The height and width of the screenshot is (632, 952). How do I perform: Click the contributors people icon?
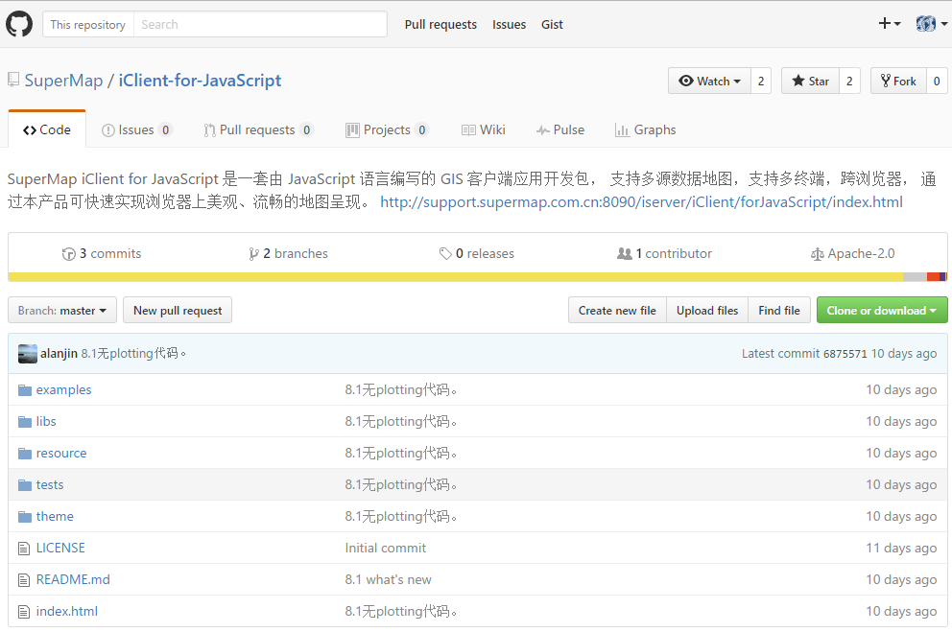click(624, 253)
